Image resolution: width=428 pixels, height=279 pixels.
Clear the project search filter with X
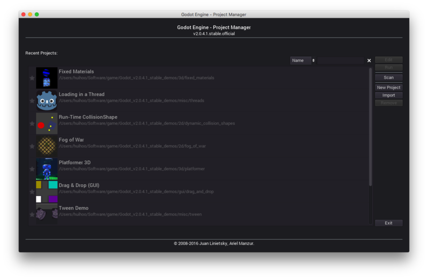point(369,61)
